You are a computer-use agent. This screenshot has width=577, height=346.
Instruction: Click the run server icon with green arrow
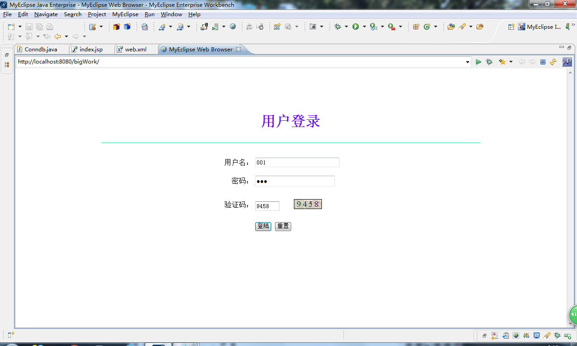[215, 27]
